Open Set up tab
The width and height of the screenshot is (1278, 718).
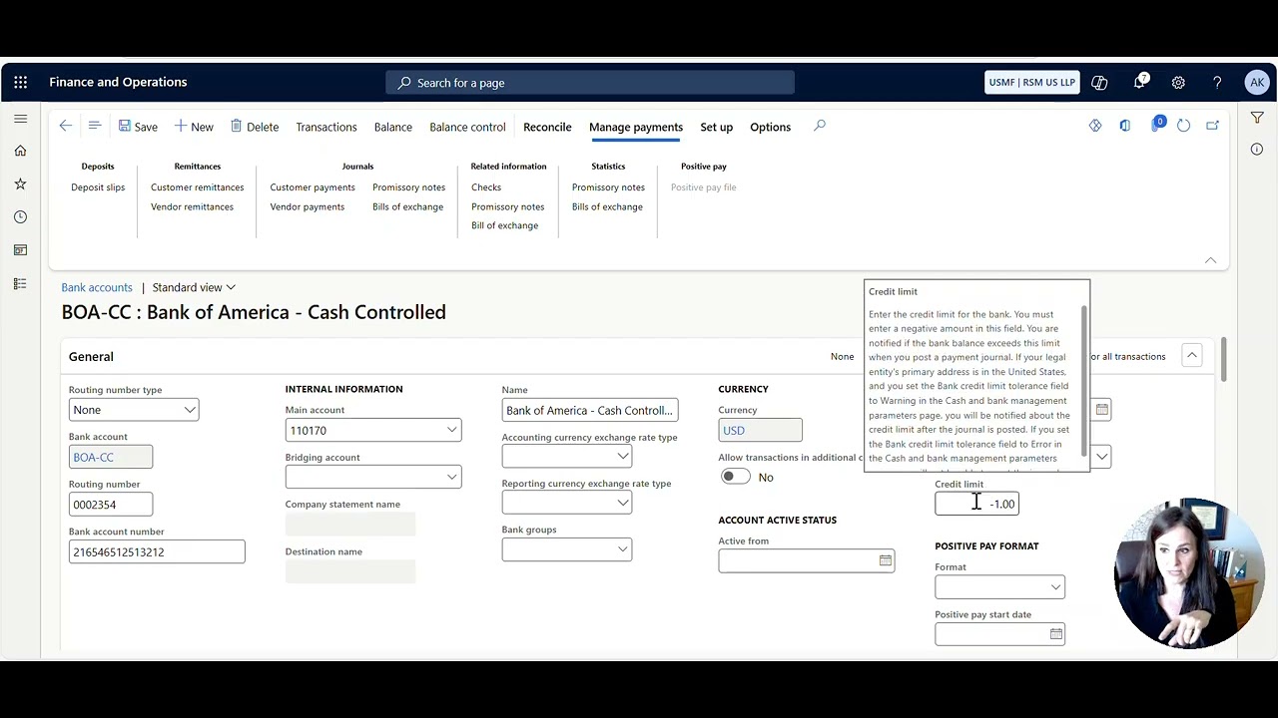click(716, 127)
